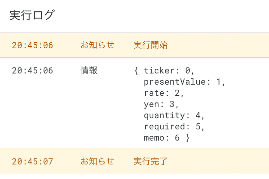269x179 pixels.
Task: Click the 実行完了 message text
Action: (150, 161)
